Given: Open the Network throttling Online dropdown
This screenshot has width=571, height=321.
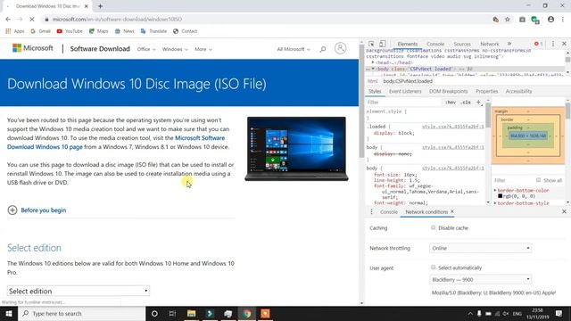Looking at the screenshot, I should coord(480,248).
